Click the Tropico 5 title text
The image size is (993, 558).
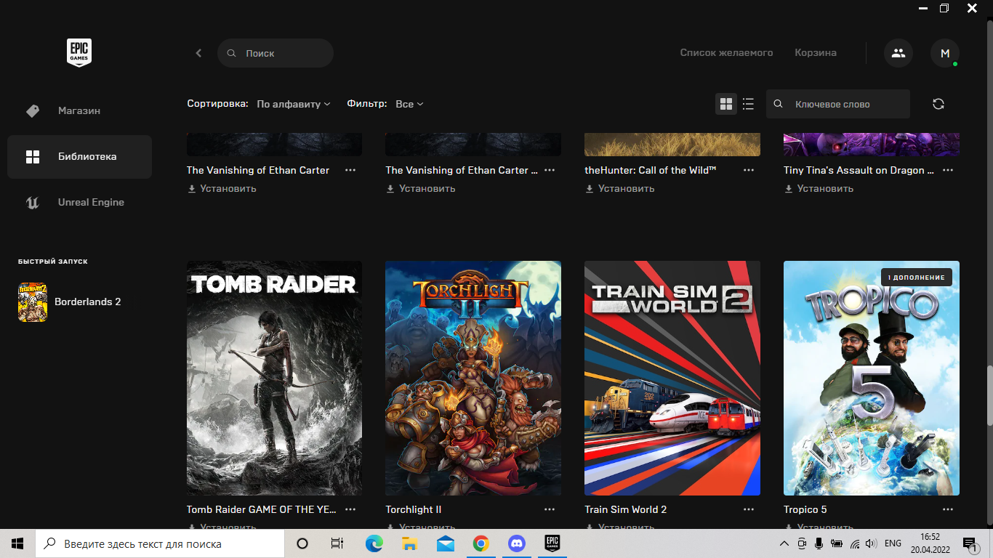[x=805, y=509]
